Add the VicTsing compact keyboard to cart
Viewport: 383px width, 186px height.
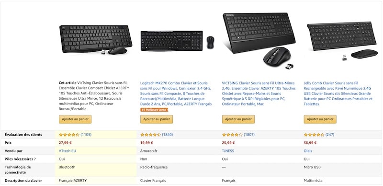[75, 119]
